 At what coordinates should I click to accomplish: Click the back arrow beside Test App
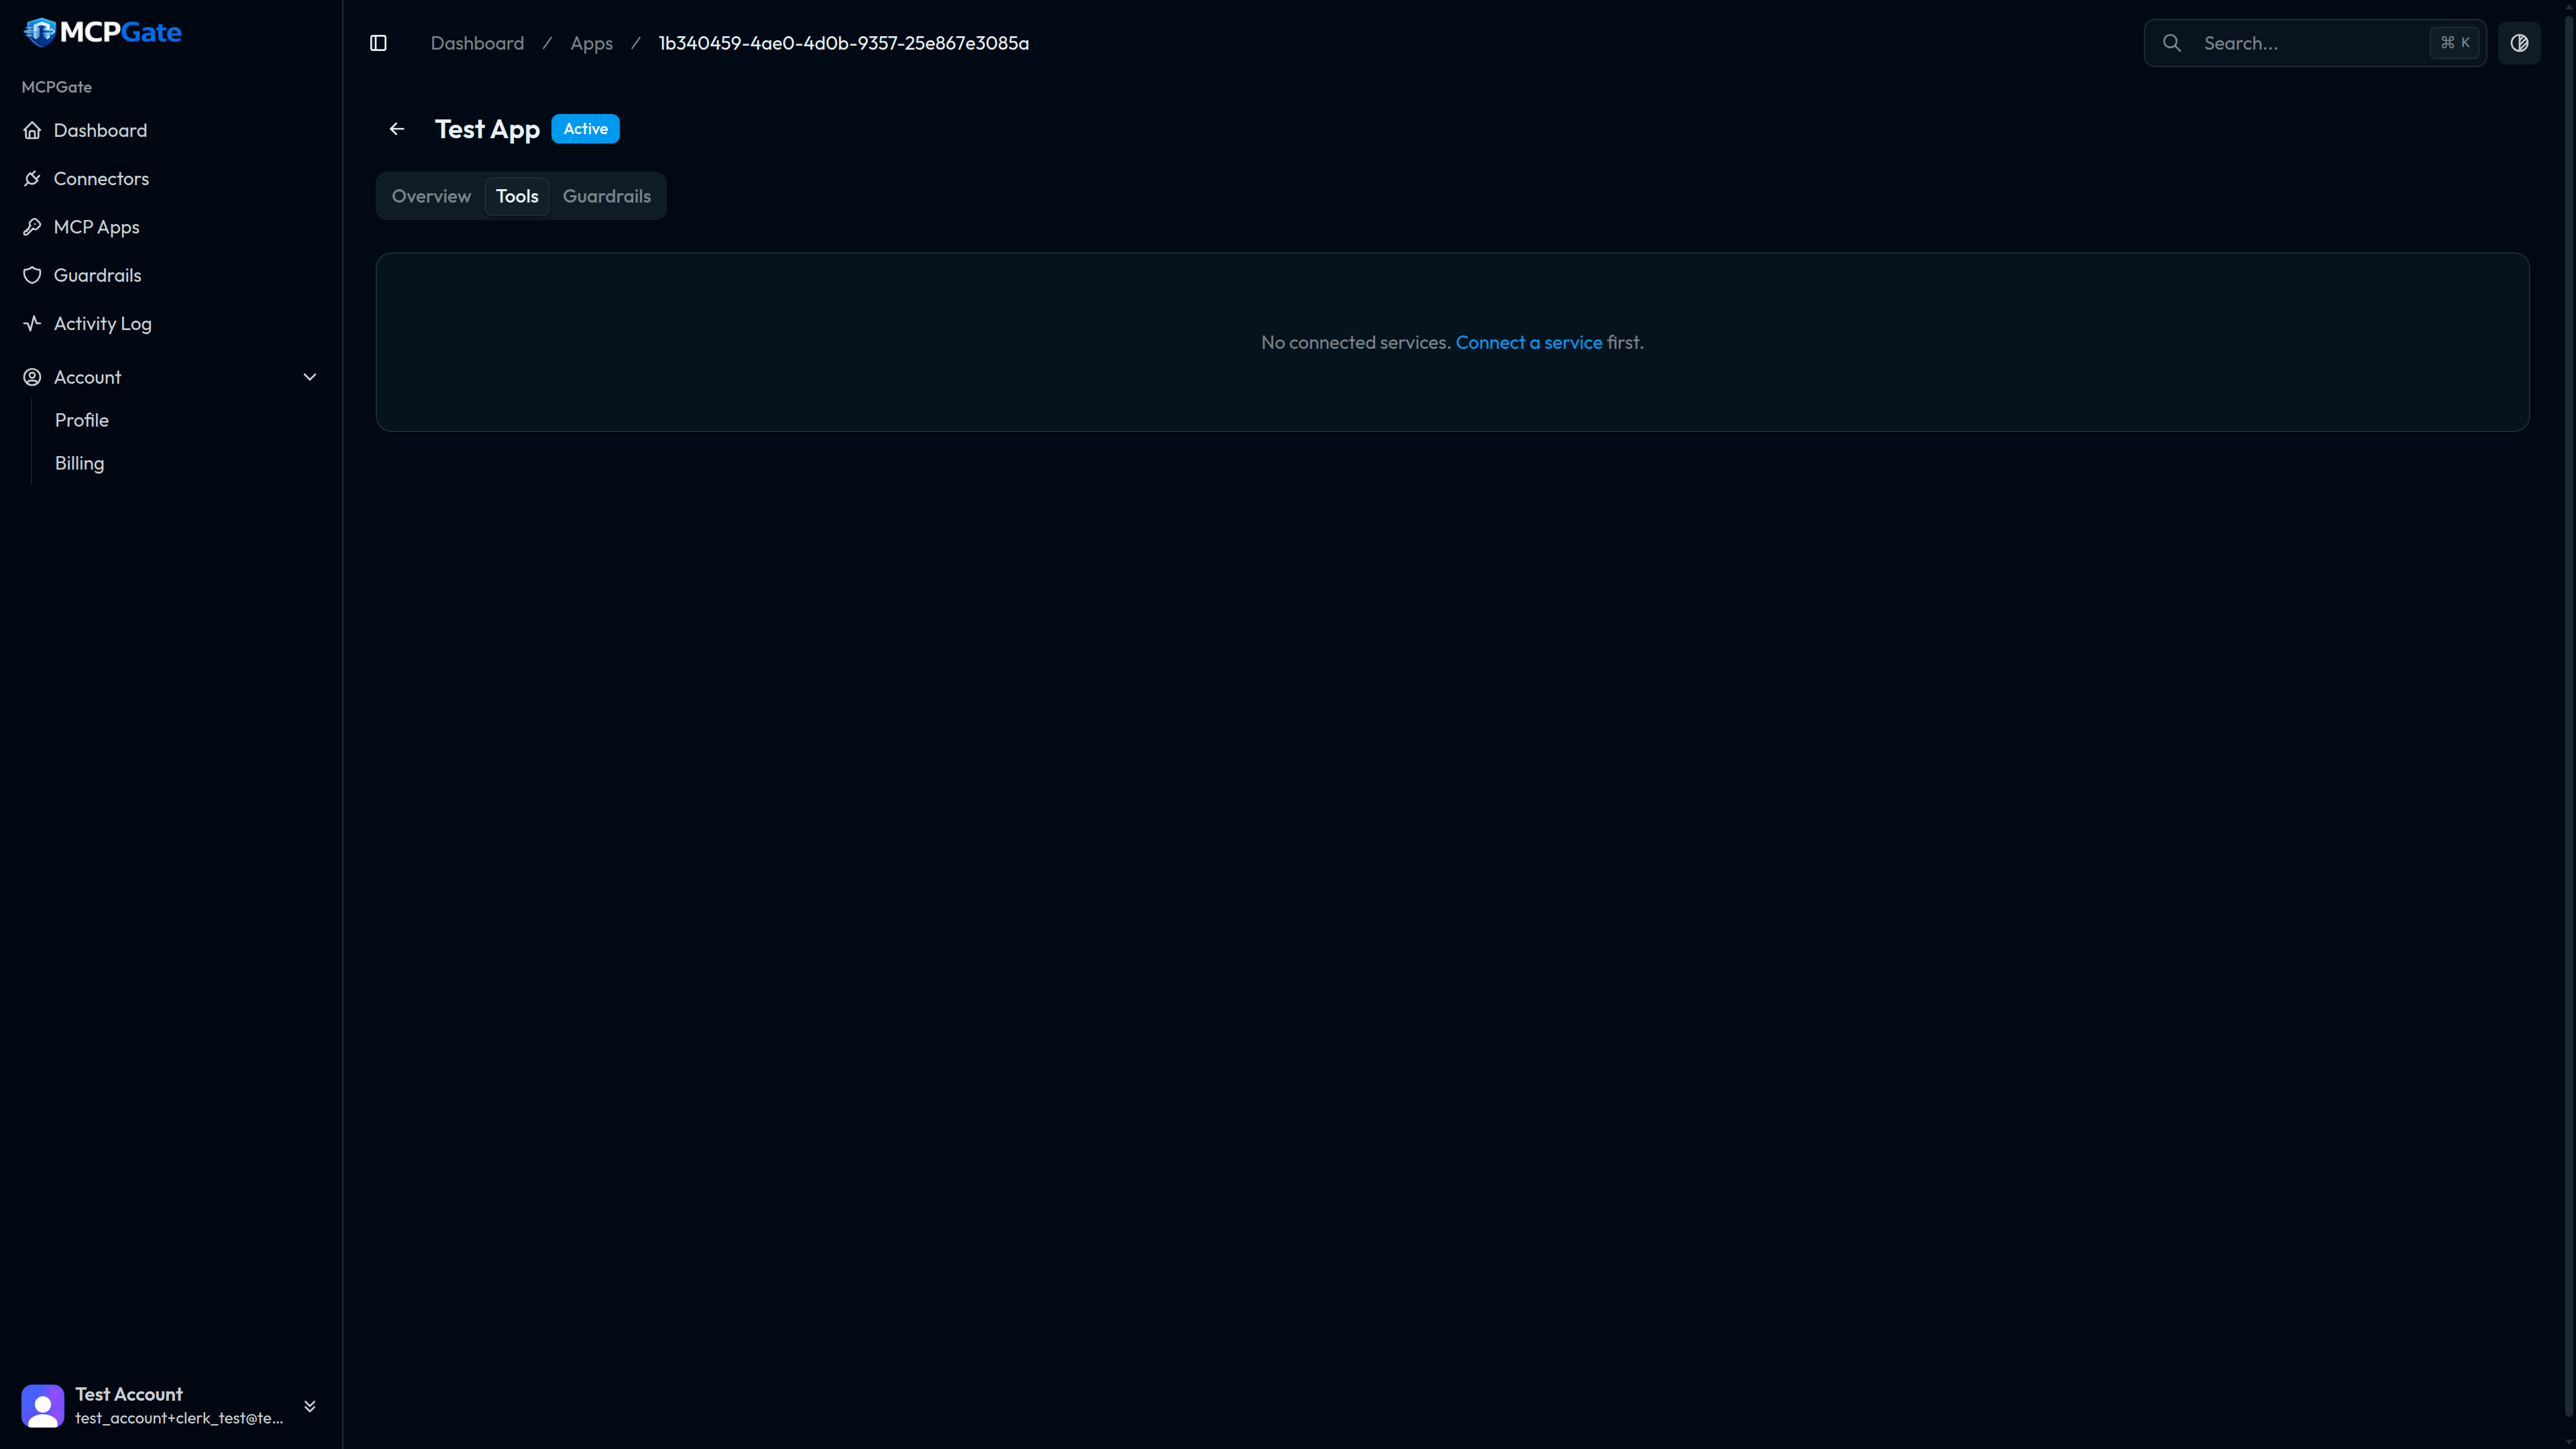pos(397,129)
